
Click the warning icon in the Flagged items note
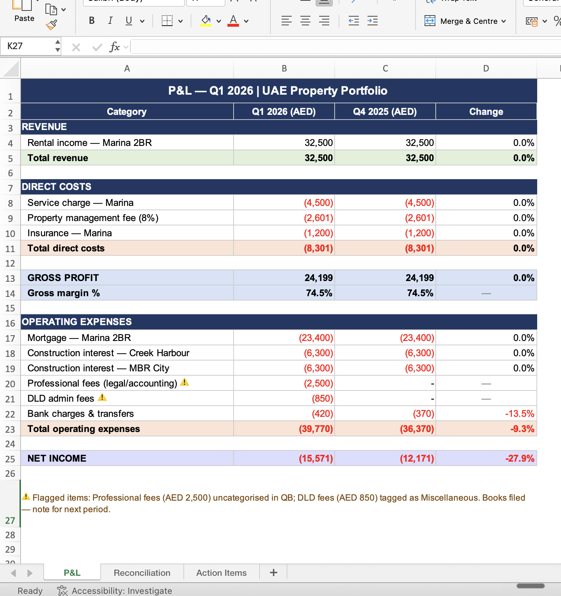26,497
